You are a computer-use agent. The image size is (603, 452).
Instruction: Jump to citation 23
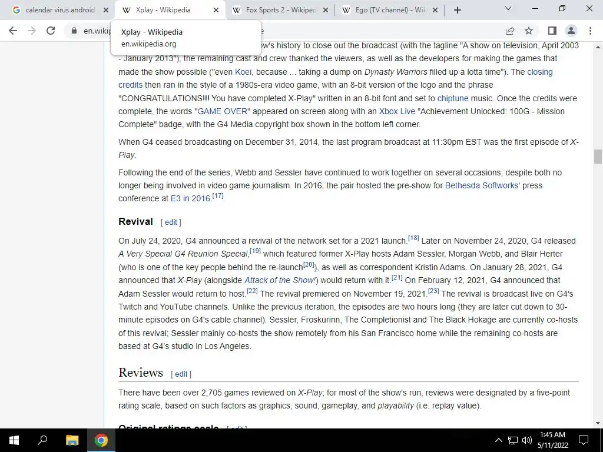tap(433, 291)
